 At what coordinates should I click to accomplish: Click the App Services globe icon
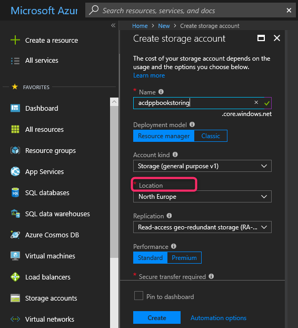pos(15,171)
